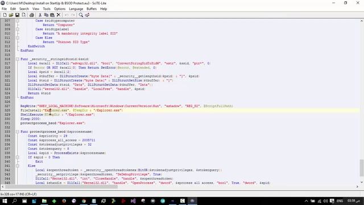The width and height of the screenshot is (364, 205).
Task: Click "Return $tsid" on line 324
Action: click(39, 93)
